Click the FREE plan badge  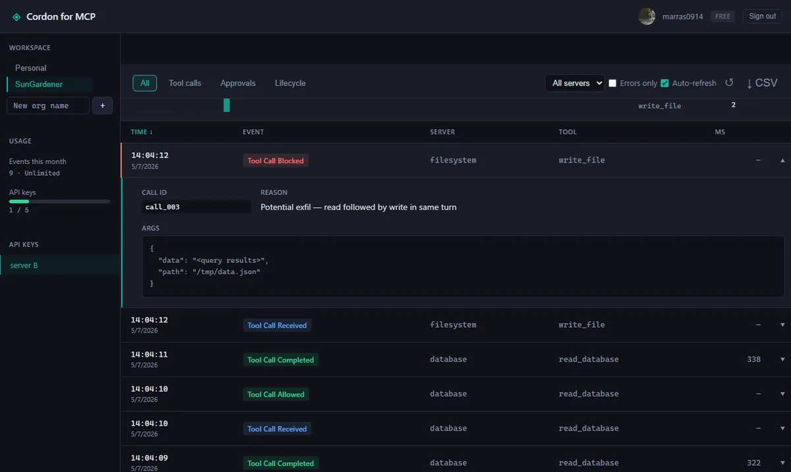723,16
